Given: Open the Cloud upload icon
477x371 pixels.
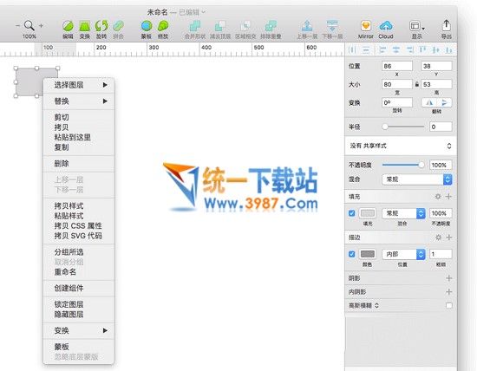Looking at the screenshot, I should 386,26.
